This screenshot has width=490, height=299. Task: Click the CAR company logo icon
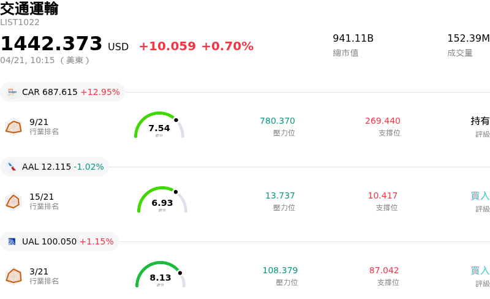coord(12,92)
